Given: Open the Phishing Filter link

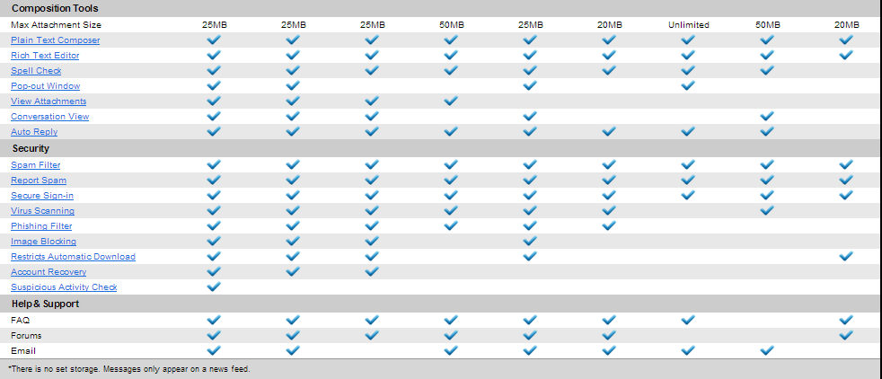Looking at the screenshot, I should pyautogui.click(x=41, y=226).
